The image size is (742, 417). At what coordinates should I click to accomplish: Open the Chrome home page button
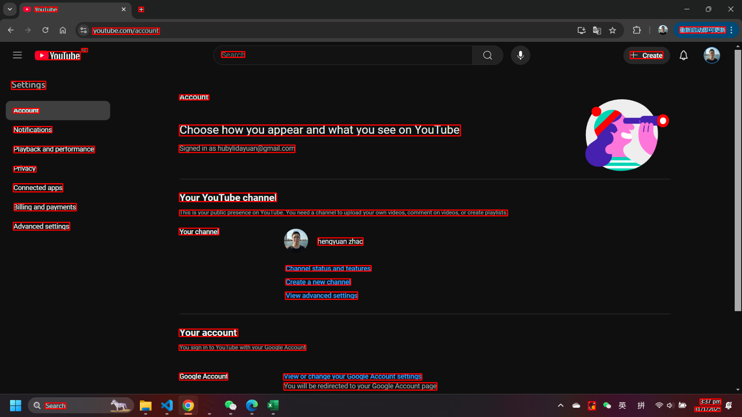point(63,30)
